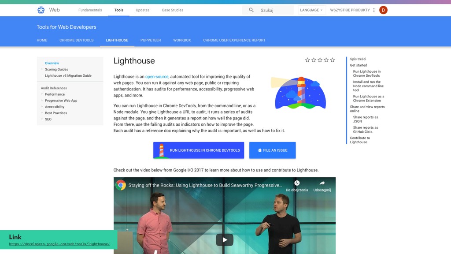Follow the open-source link

(x=157, y=77)
